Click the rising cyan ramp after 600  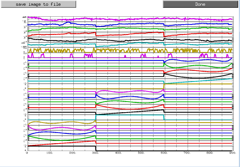click(x=198, y=81)
